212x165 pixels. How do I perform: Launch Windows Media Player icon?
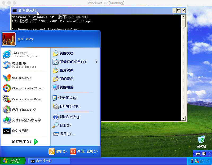click(x=7, y=88)
